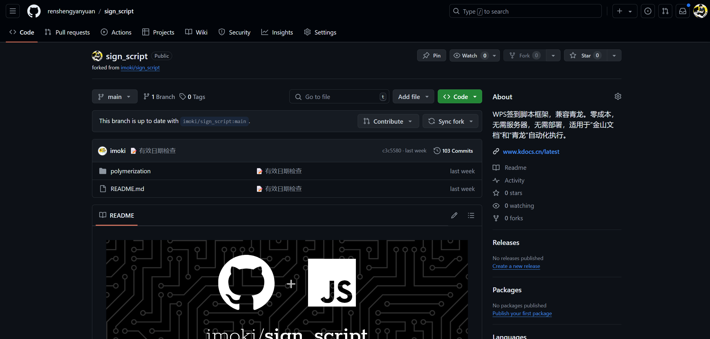The image size is (710, 339).
Task: Expand the Sync fork dropdown
Action: point(450,121)
